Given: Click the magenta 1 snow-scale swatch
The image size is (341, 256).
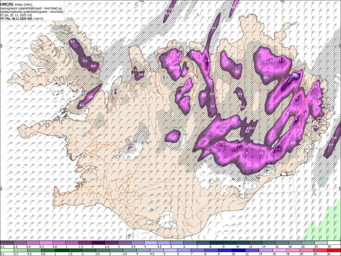Looking at the screenshot, I should pos(72,243).
